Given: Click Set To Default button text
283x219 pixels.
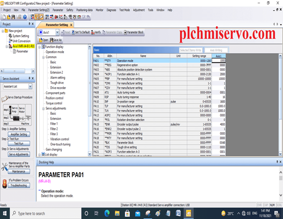Looking at the screenshot, I should pos(82,32).
